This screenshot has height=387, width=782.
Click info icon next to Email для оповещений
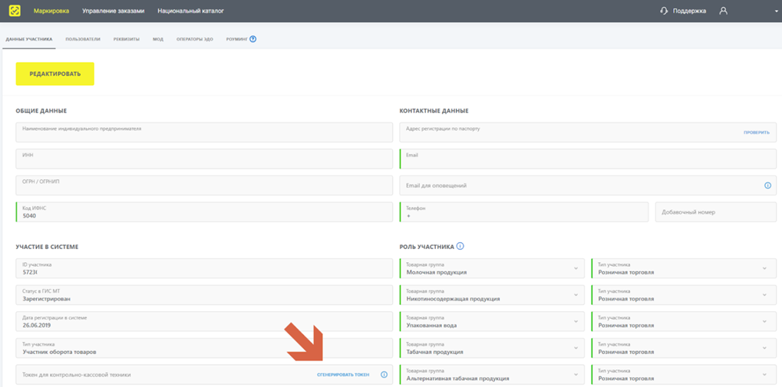pyautogui.click(x=767, y=185)
